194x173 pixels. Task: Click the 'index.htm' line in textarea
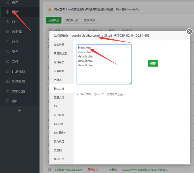pos(84,52)
